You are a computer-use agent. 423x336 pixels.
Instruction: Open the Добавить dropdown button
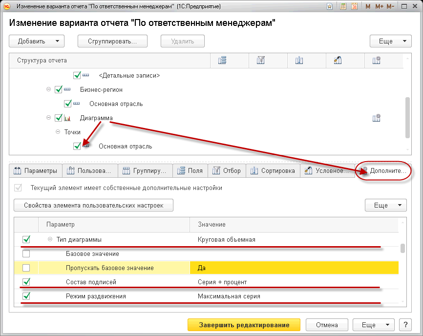(37, 42)
